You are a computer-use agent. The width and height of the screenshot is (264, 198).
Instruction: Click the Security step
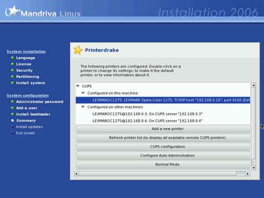[x=24, y=70]
